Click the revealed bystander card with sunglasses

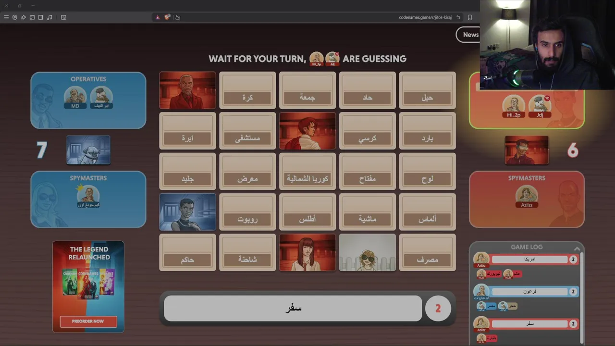(368, 252)
